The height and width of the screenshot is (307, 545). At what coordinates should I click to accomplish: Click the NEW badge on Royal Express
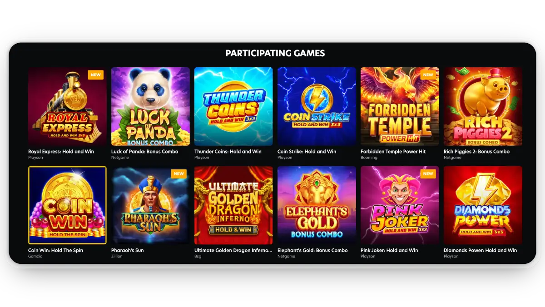[95, 75]
